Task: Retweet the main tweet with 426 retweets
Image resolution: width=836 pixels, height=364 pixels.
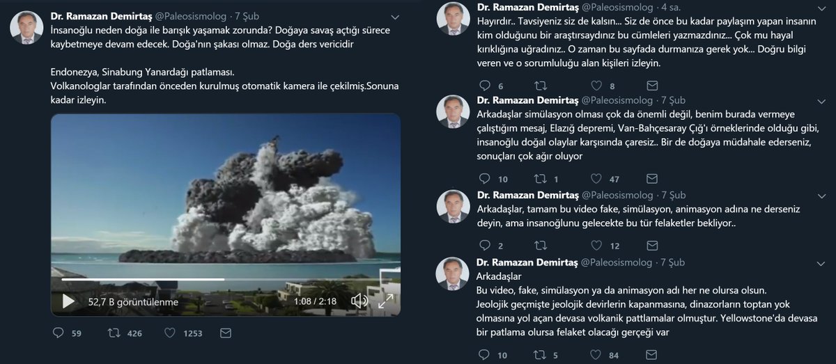Action: (114, 333)
